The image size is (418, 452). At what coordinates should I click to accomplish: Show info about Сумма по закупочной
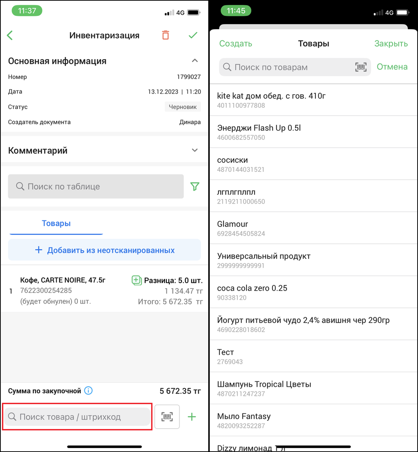[x=88, y=390]
